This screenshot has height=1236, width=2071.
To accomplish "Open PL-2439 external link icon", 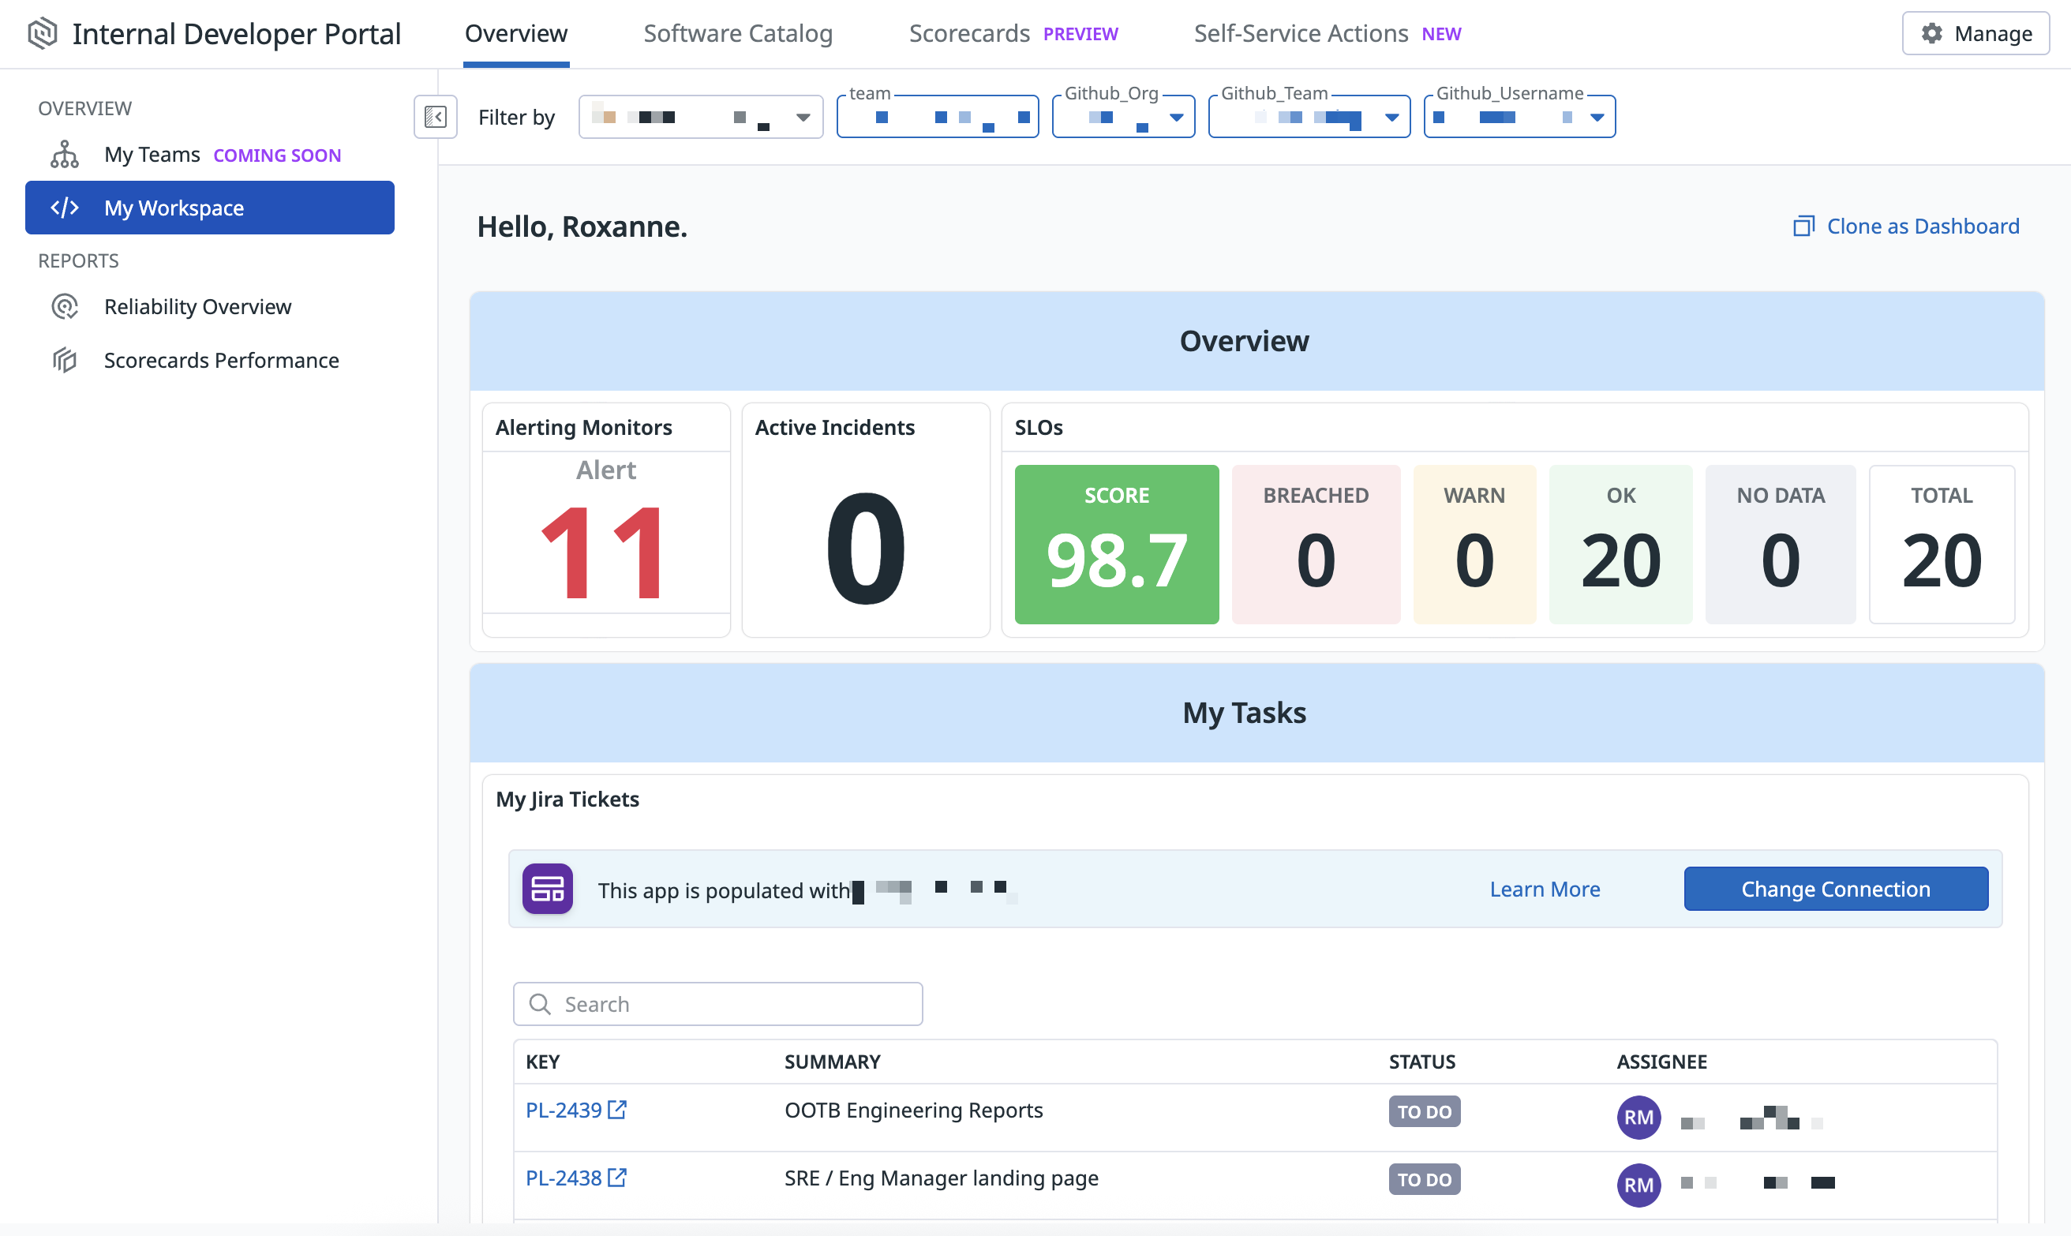I will [617, 1110].
